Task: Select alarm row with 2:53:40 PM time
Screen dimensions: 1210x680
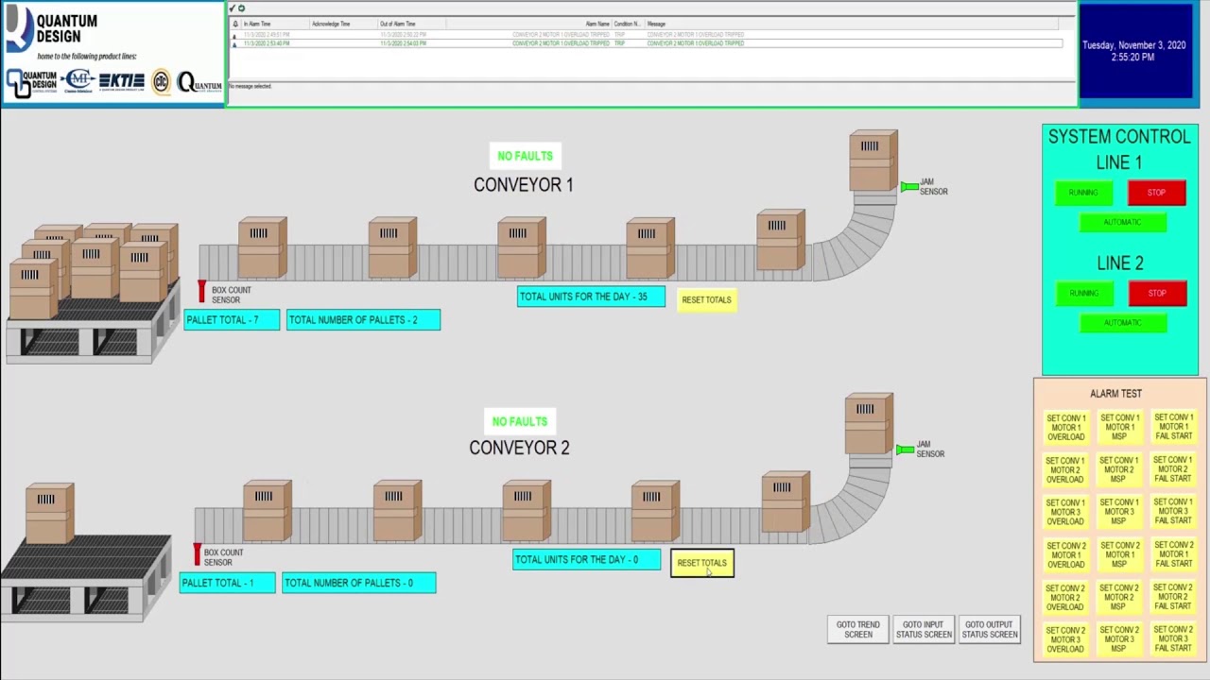Action: 647,43
